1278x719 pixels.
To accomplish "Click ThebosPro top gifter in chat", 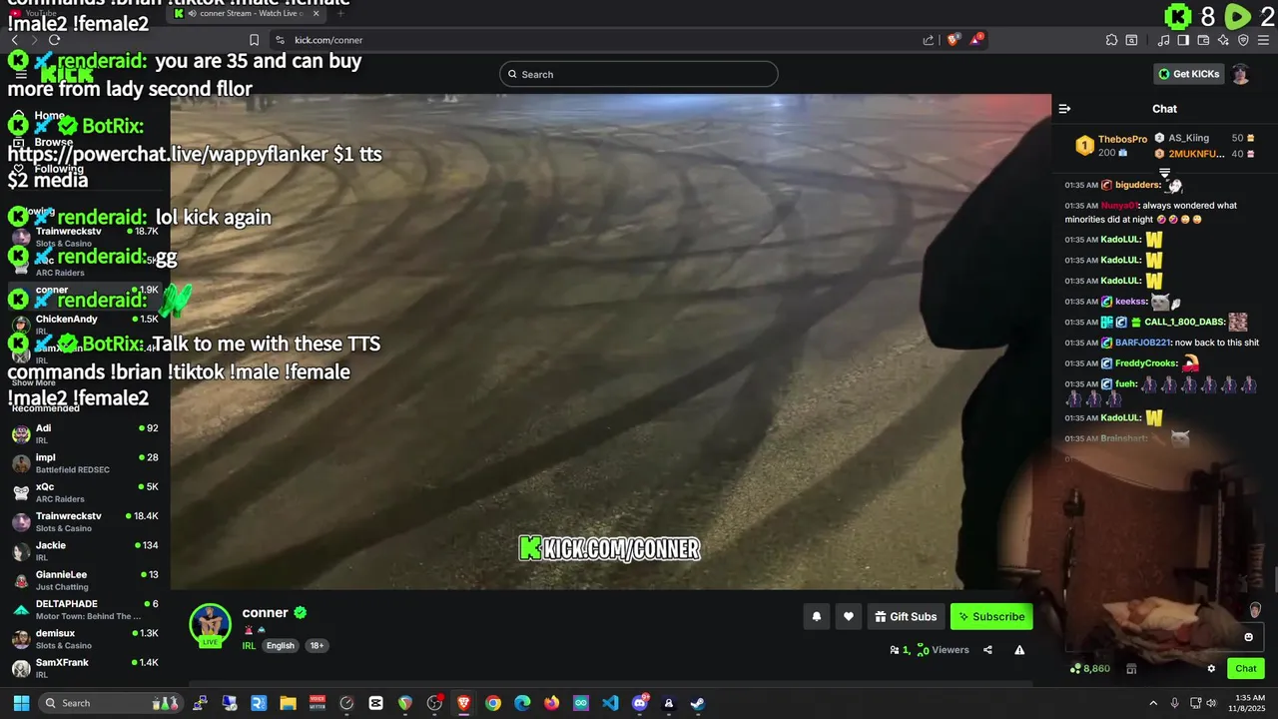I will coord(1122,140).
